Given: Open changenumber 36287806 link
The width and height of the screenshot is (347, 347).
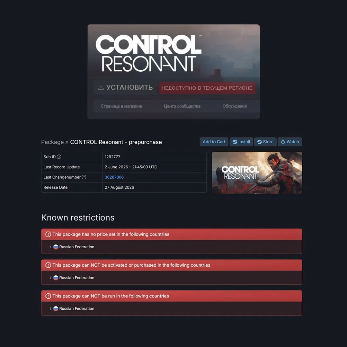Looking at the screenshot, I should (x=114, y=177).
